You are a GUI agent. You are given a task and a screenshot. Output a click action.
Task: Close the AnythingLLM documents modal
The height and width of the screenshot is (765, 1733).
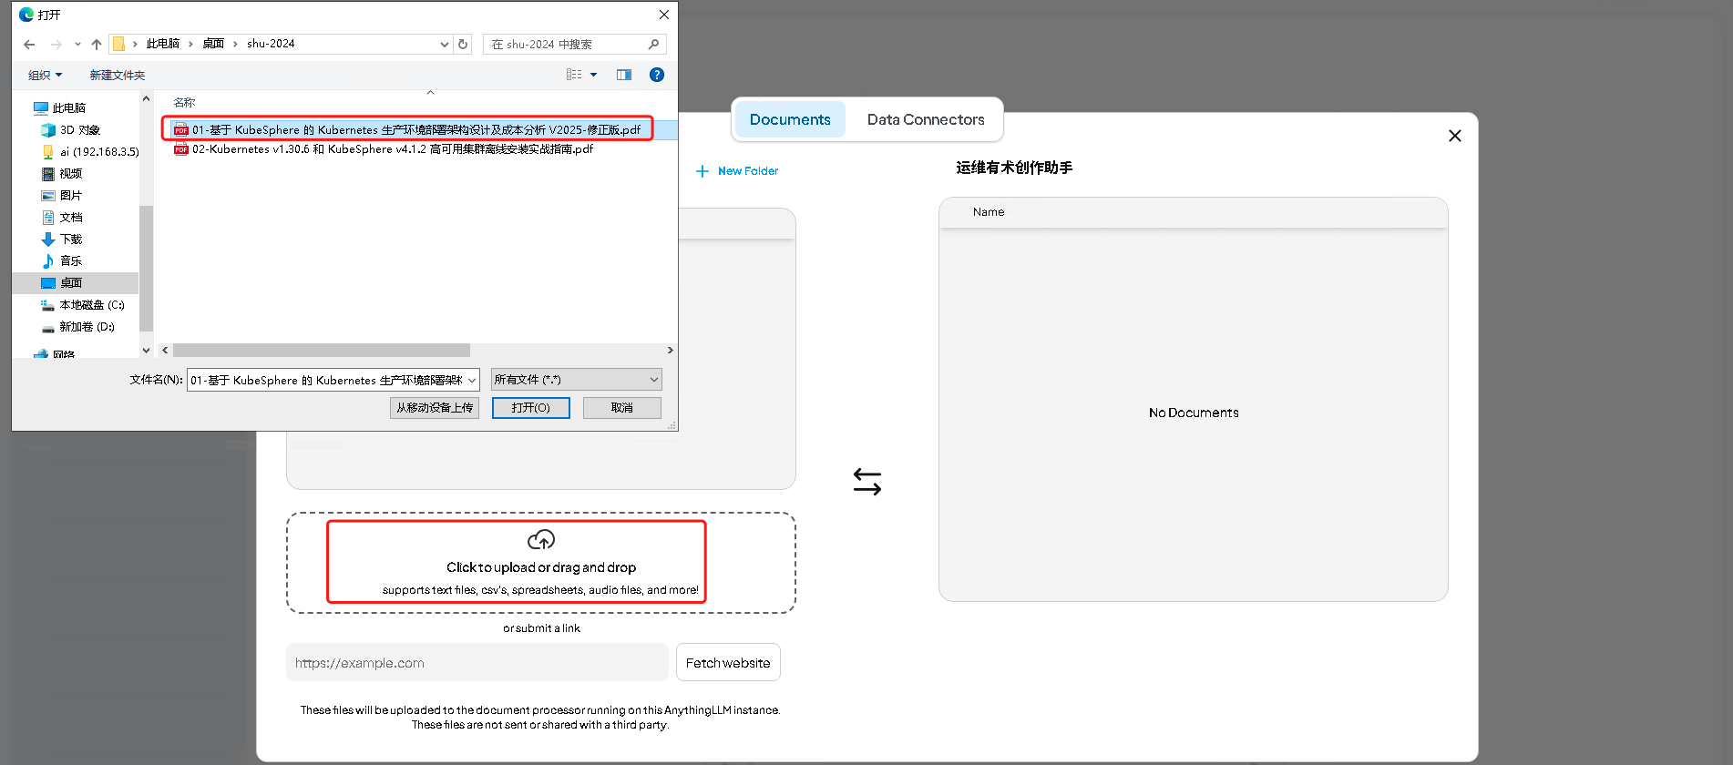pyautogui.click(x=1455, y=136)
